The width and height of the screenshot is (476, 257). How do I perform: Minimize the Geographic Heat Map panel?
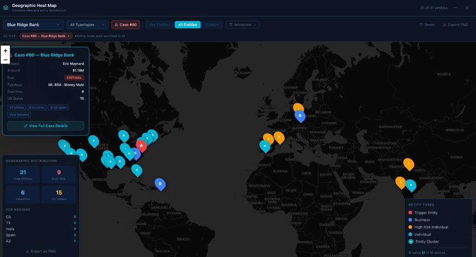coord(456,8)
